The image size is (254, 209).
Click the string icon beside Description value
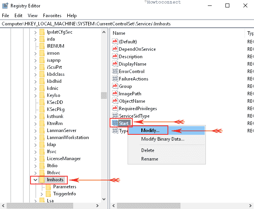pyautogui.click(x=115, y=56)
